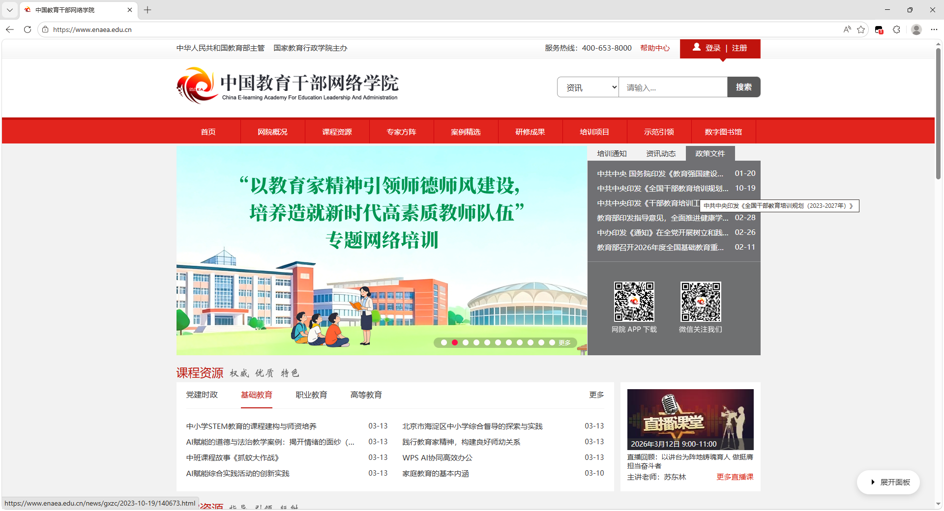
Task: Switch to the 培训通知 tab
Action: point(612,154)
